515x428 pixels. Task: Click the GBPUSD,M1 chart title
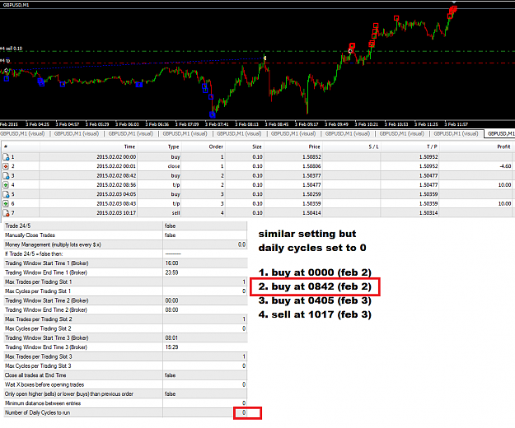[x=16, y=5]
